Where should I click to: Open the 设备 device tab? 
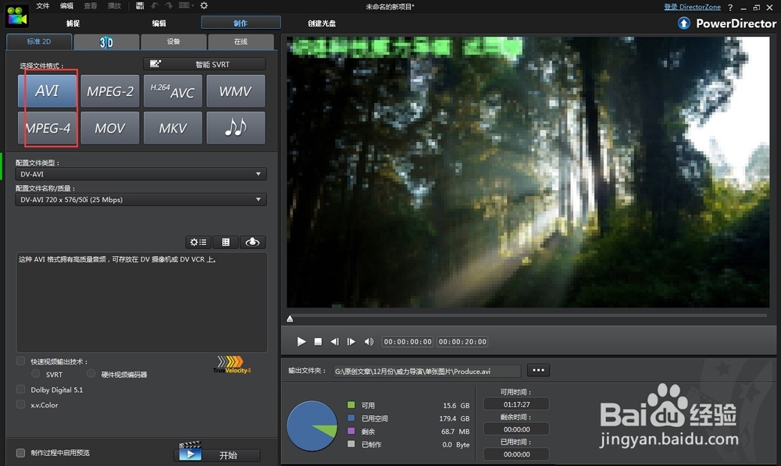click(x=173, y=42)
